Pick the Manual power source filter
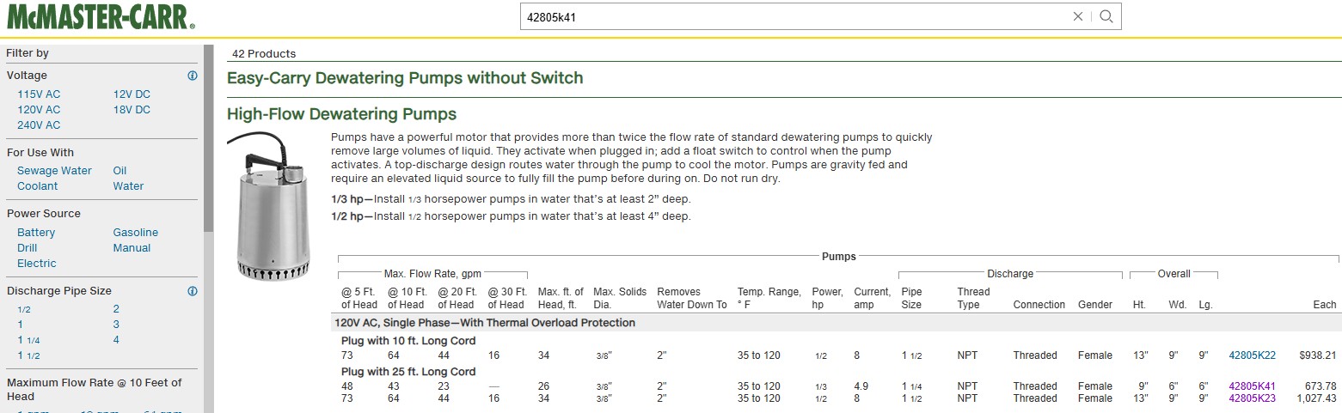Viewport: 1342px width, 413px height. tap(132, 248)
